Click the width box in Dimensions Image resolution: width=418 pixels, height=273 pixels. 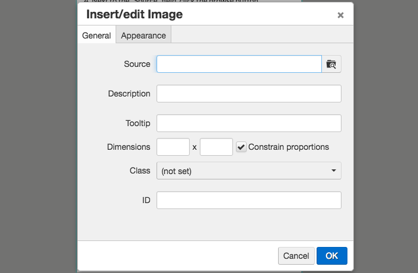(x=173, y=147)
